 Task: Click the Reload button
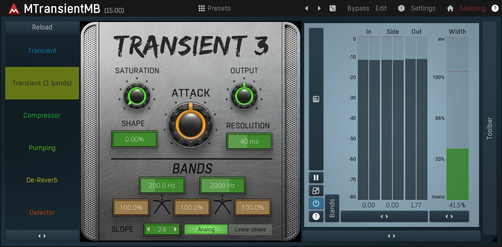42,27
